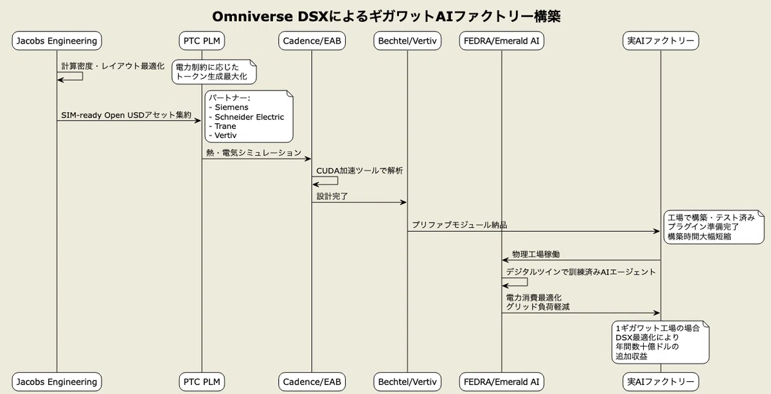Select the bottom Cadence/EAB participant box
The image size is (771, 394).
(x=312, y=382)
